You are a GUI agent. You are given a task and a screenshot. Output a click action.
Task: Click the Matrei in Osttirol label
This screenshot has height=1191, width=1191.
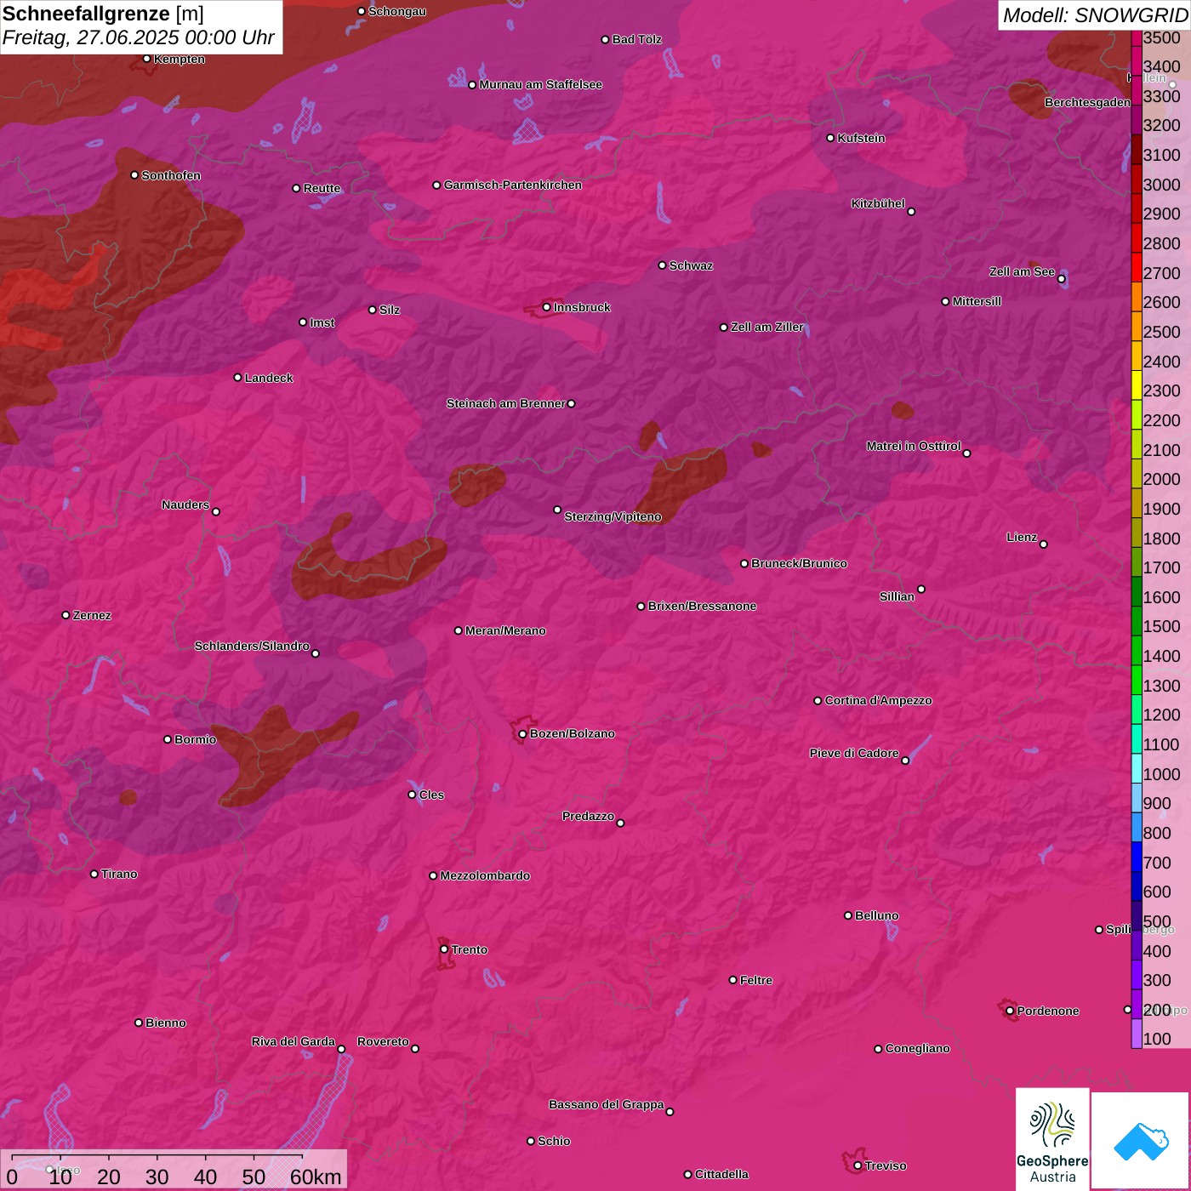pos(914,446)
